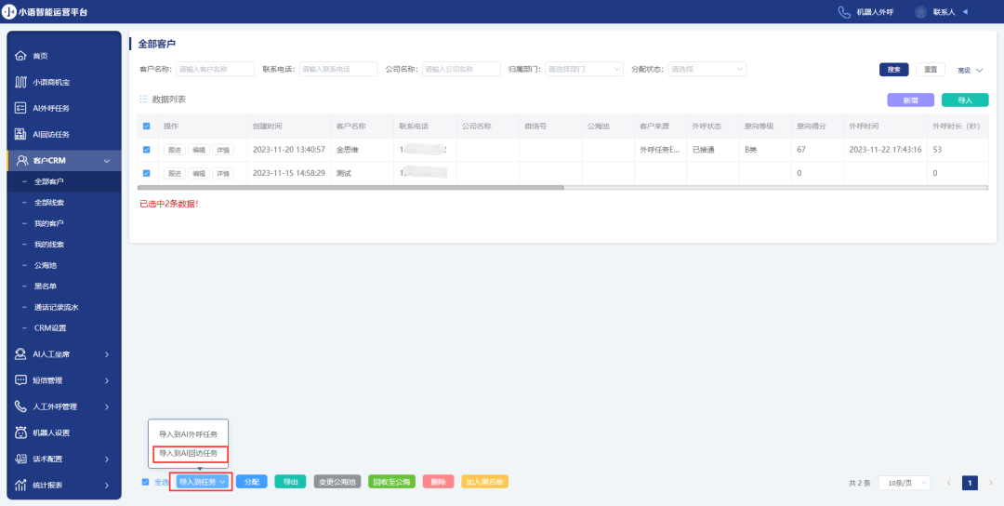
Task: Open 小语商机宝 via its sidebar icon
Action: coord(20,82)
